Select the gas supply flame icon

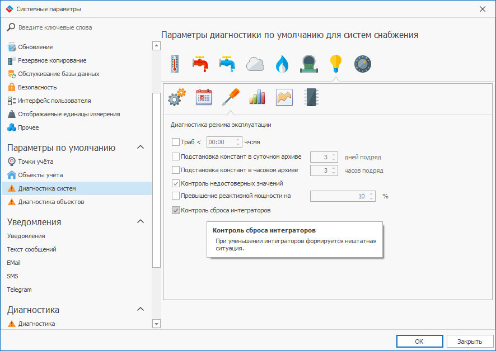coord(282,64)
